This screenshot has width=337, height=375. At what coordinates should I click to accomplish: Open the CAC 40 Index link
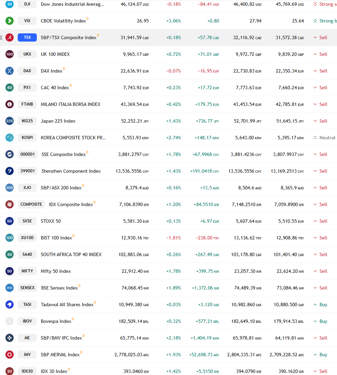point(55,88)
